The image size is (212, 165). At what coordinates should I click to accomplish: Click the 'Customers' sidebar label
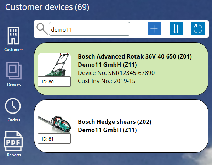coord(14,50)
